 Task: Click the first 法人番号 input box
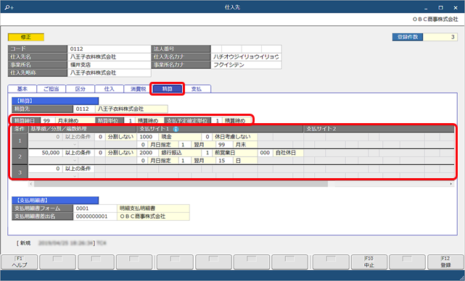point(216,49)
